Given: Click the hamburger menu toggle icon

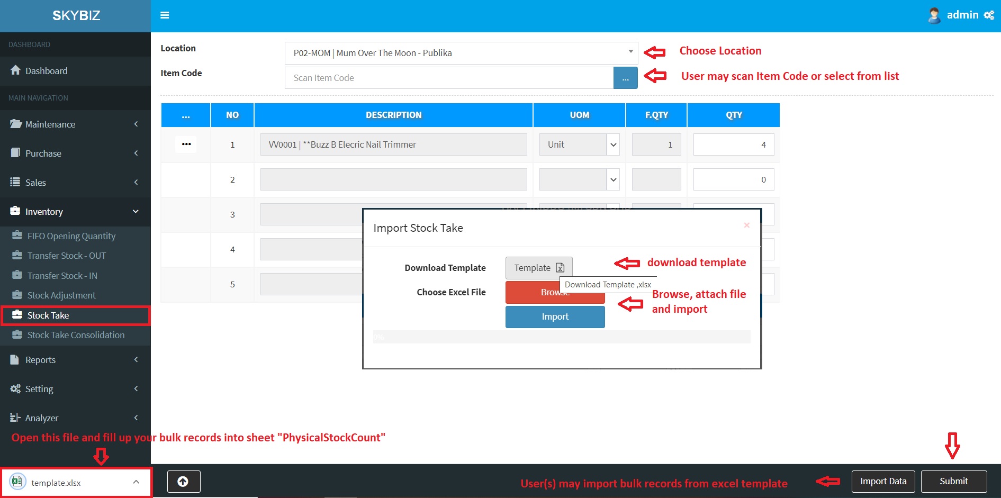Looking at the screenshot, I should tap(165, 15).
